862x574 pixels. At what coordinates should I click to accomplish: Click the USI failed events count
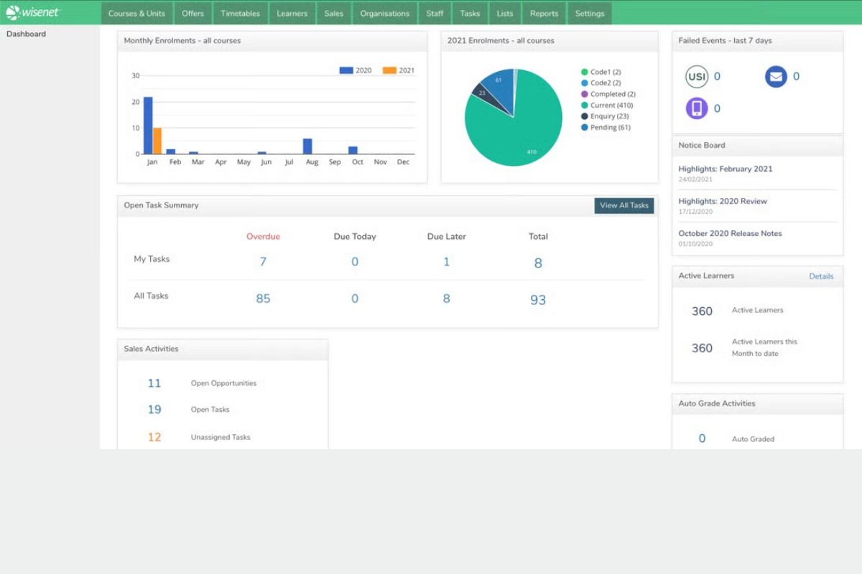coord(717,77)
